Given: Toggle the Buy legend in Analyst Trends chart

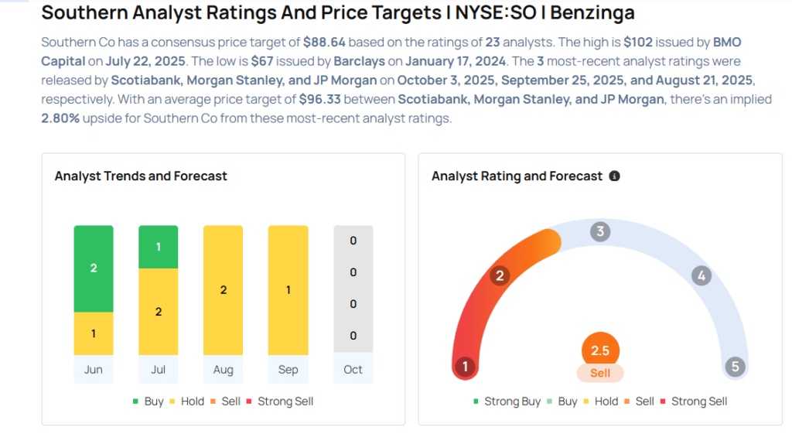Looking at the screenshot, I should tap(149, 402).
